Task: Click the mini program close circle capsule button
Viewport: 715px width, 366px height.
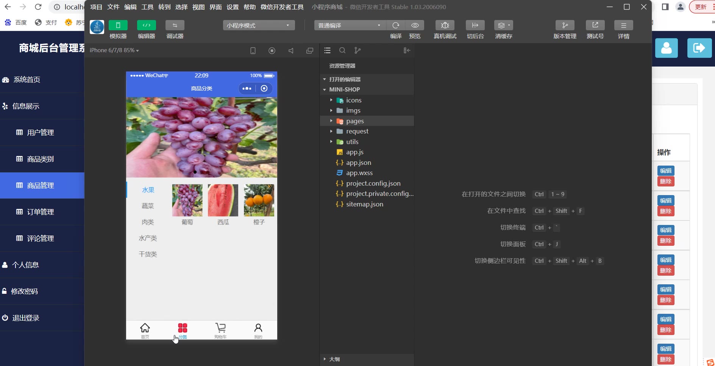Action: pos(264,88)
